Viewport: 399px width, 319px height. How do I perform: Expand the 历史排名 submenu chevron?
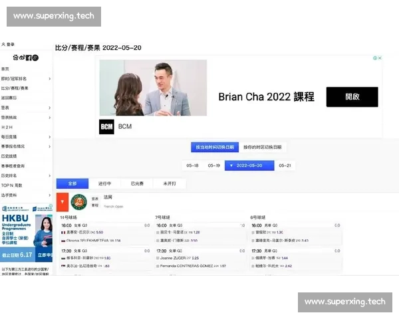(50, 175)
